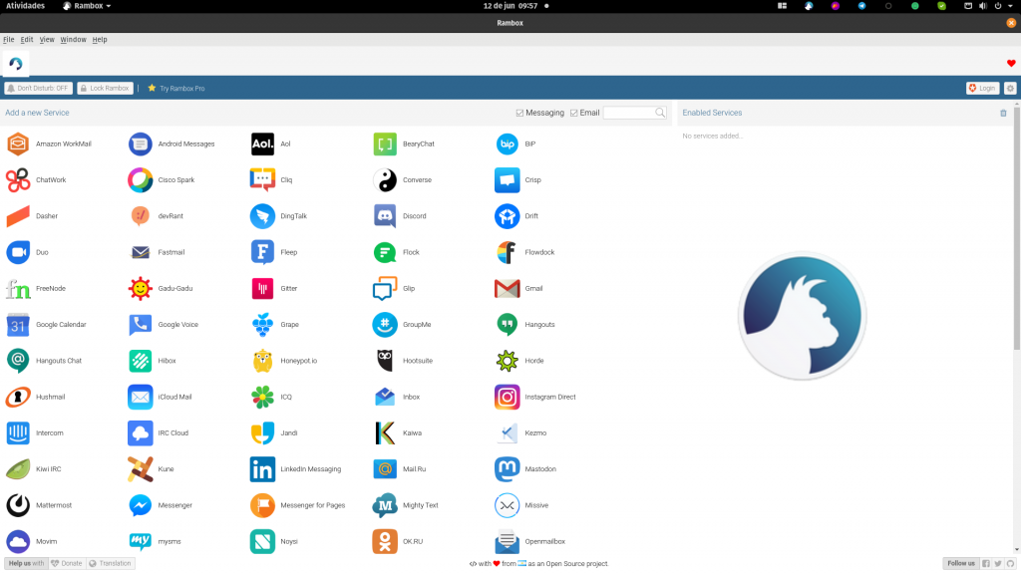This screenshot has height=573, width=1021.
Task: Add ChatWork service
Action: [x=37, y=180]
